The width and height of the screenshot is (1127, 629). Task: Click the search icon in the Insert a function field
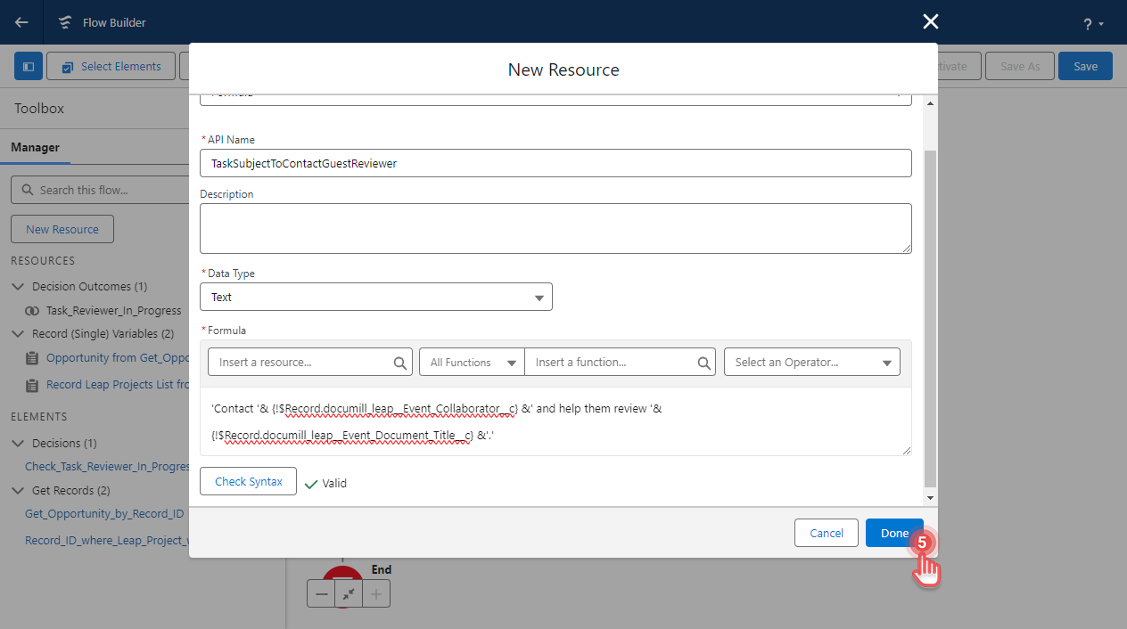point(703,362)
